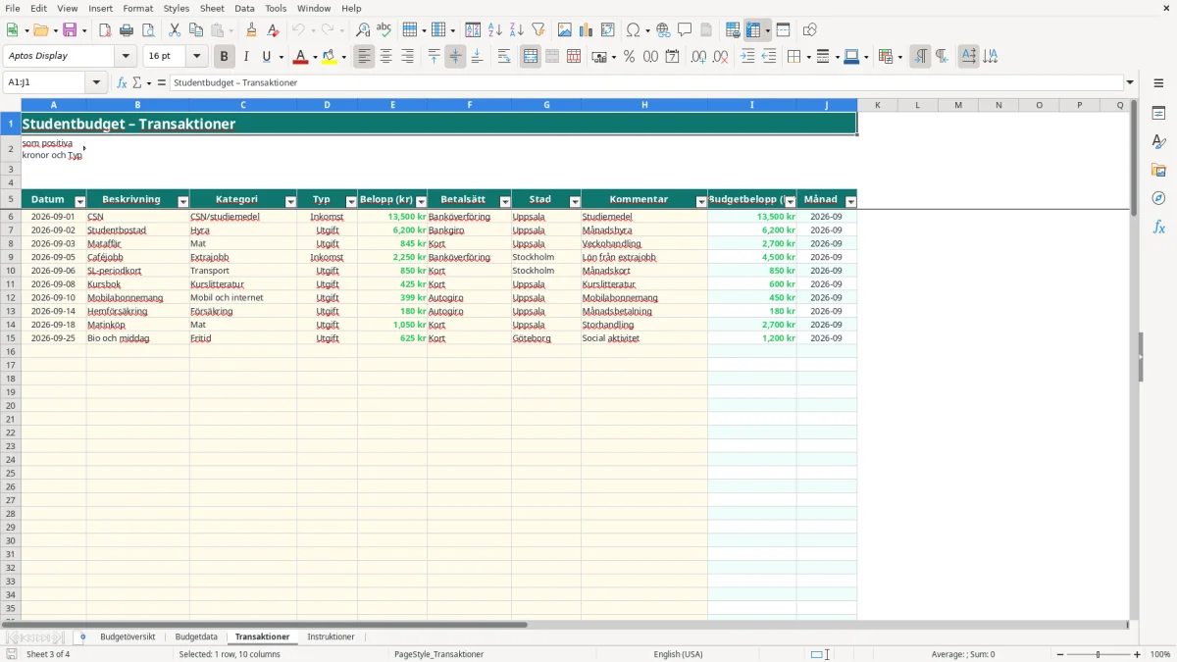Switch to the Budgetöversikt sheet tab
Screen dimensions: 1177x662
(128, 637)
